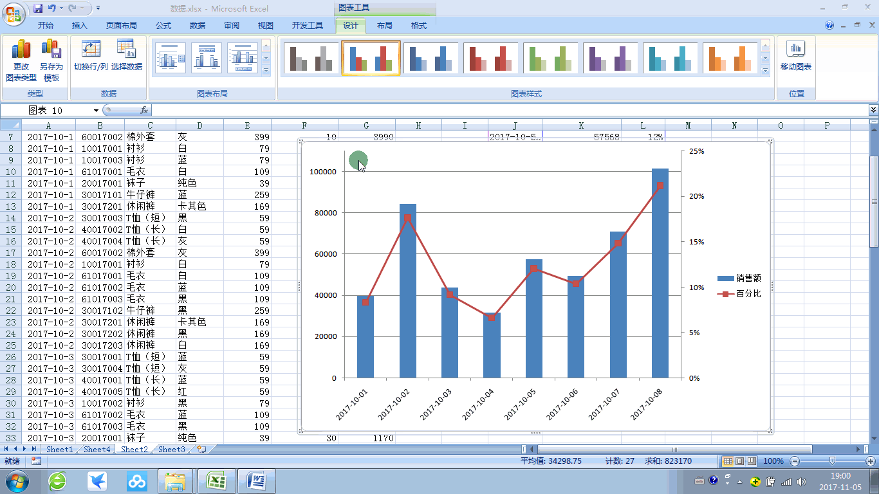
Task: Click the redo arrow icon
Action: (x=73, y=8)
